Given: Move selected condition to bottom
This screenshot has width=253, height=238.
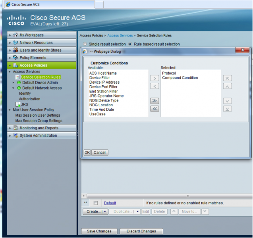Looking at the screenshot, I should (x=227, y=109).
